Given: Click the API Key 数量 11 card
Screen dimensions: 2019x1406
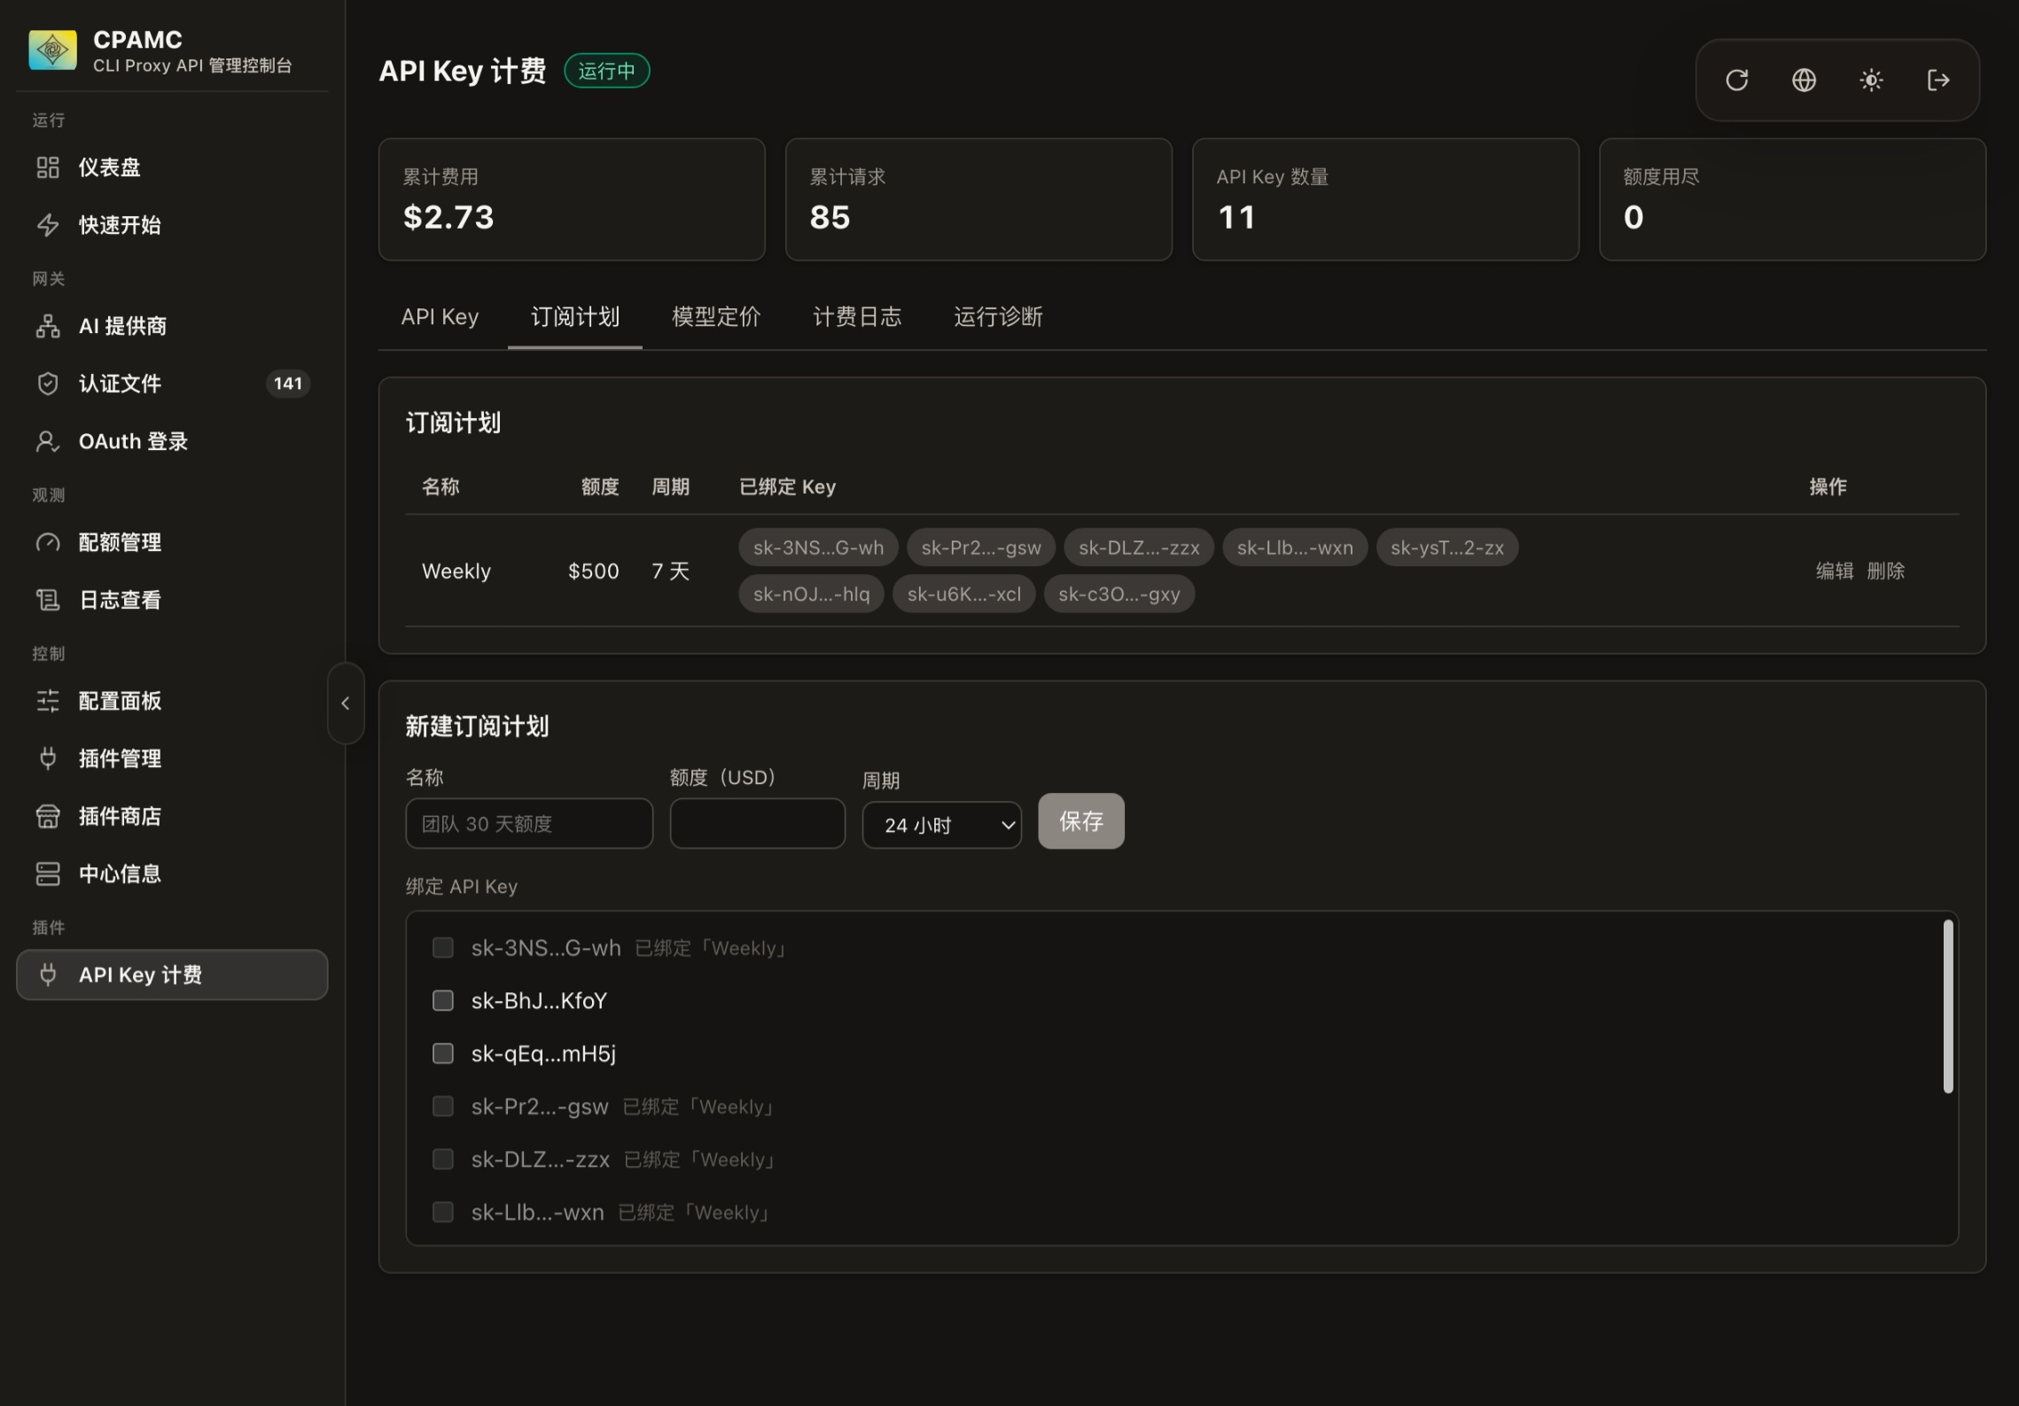Looking at the screenshot, I should [x=1385, y=199].
